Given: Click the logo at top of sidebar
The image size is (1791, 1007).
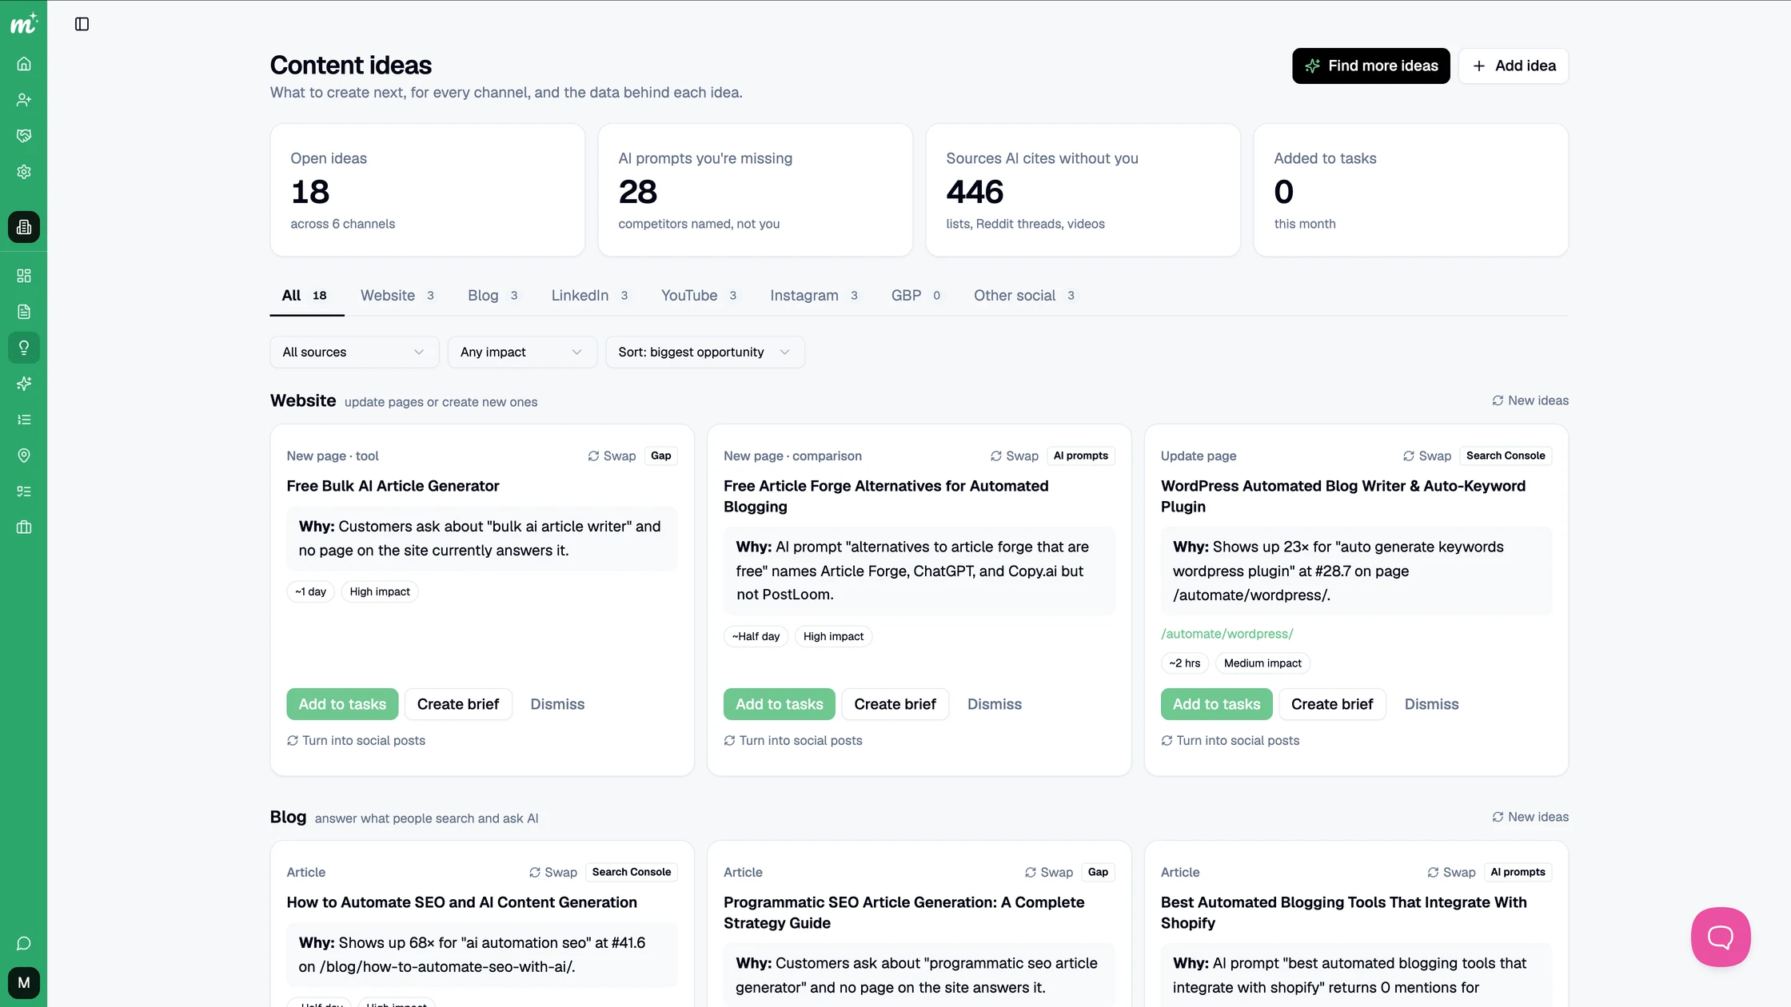Looking at the screenshot, I should (x=24, y=24).
